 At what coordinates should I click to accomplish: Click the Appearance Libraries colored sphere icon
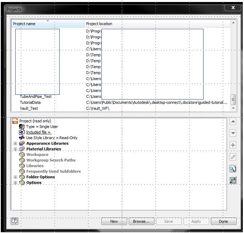(x=22, y=143)
